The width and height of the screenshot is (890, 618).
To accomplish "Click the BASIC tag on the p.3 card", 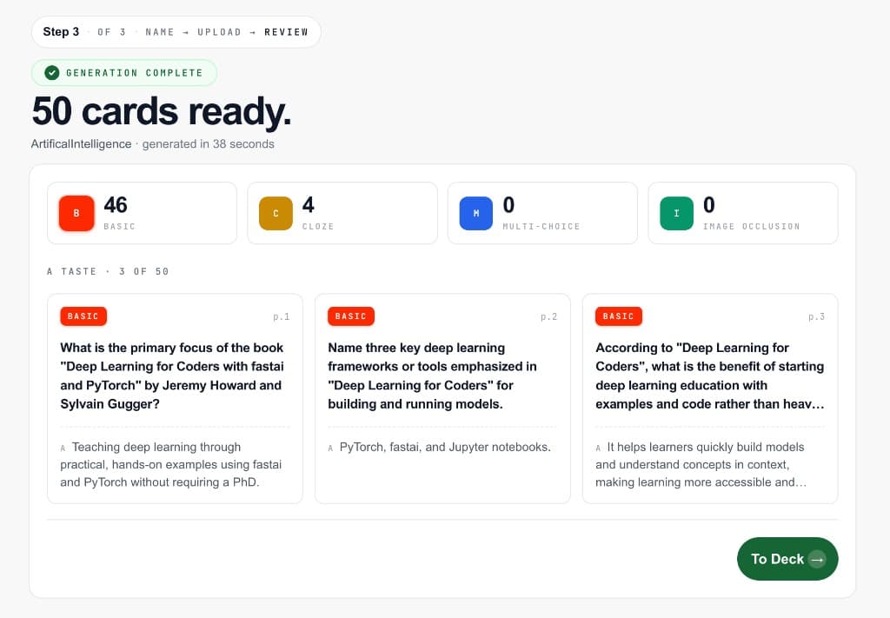I will [619, 316].
